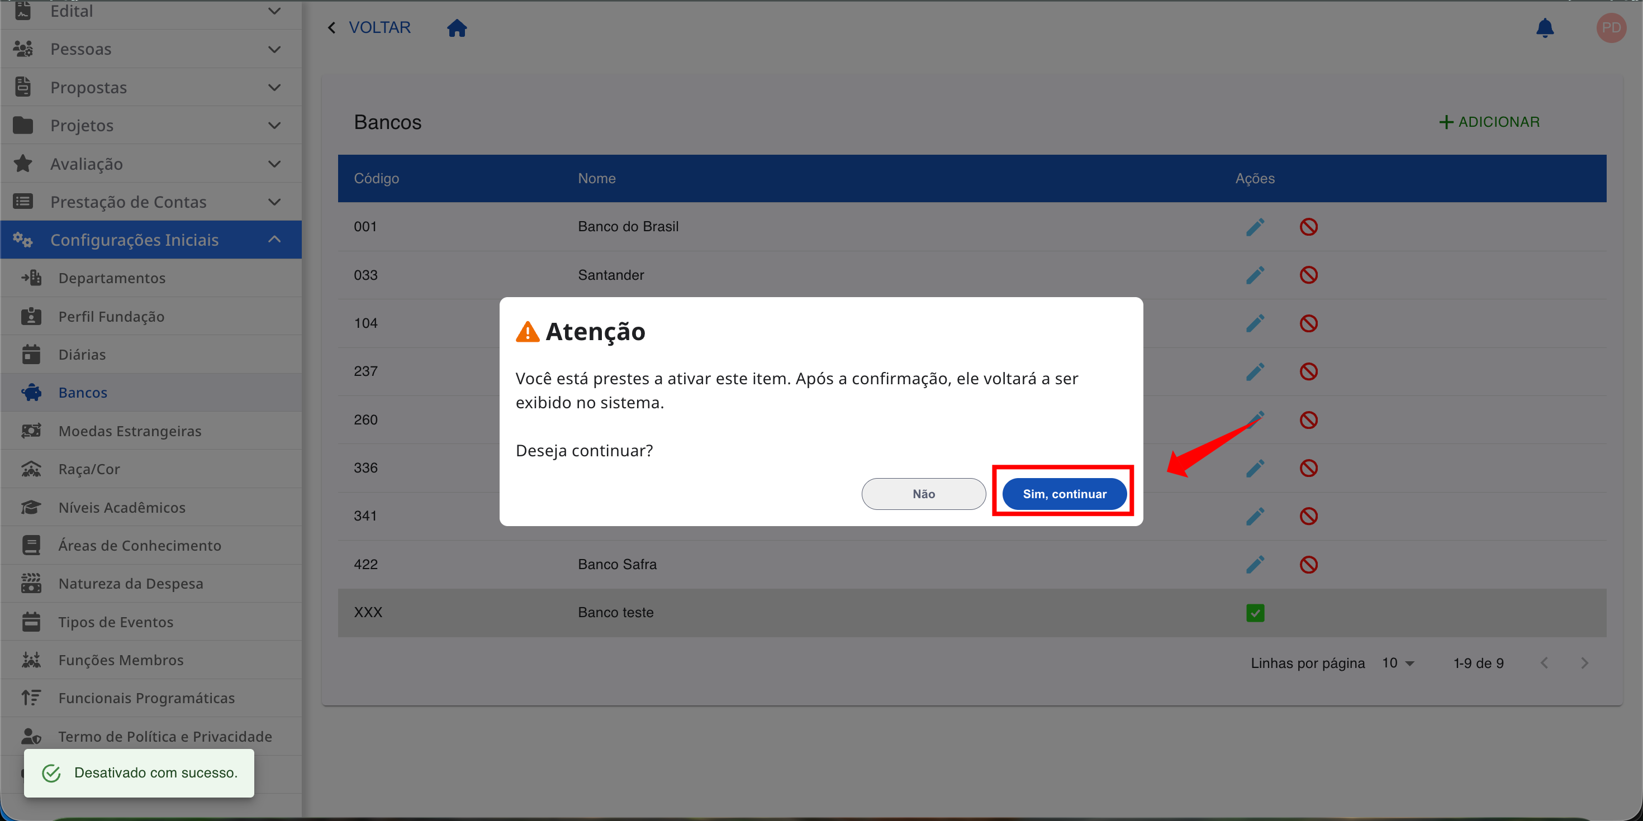
Task: Expand the Projetos menu
Action: pos(151,126)
